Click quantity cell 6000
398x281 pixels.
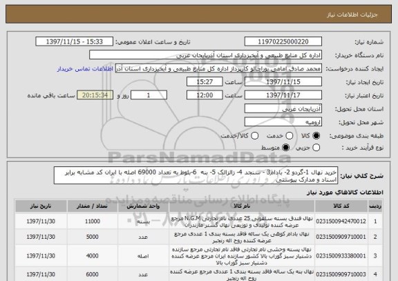coord(92,274)
